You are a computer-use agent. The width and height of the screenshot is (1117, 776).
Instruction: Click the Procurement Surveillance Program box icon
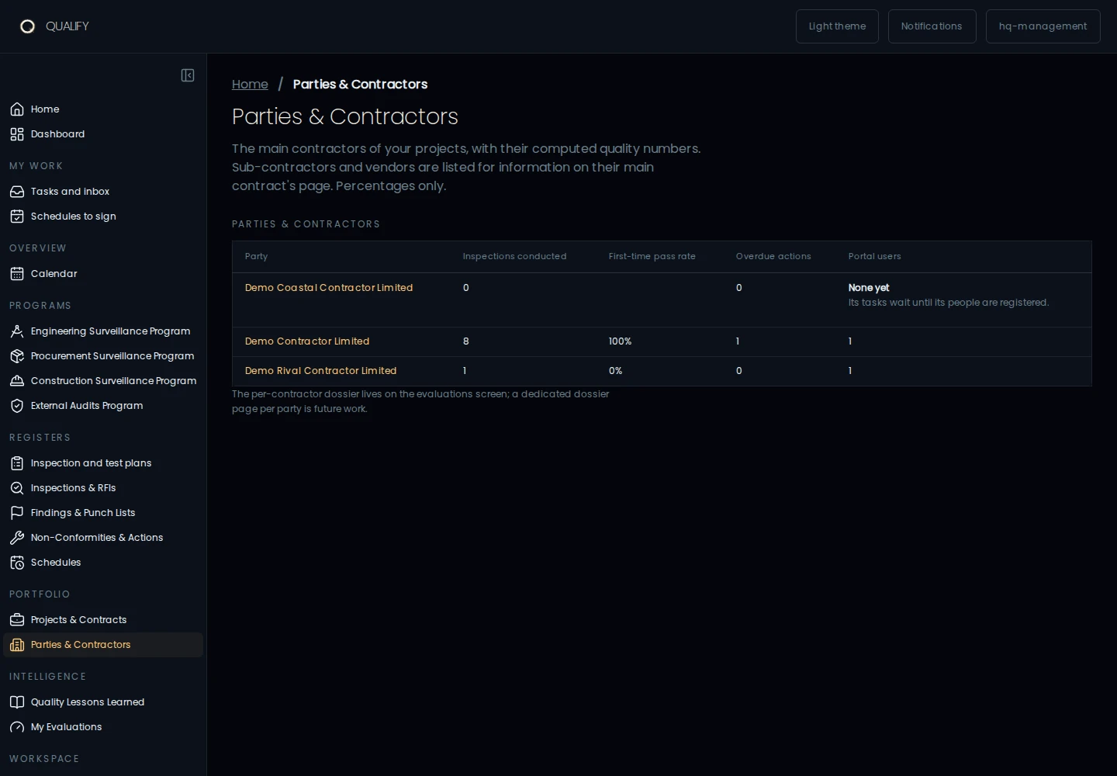[17, 356]
